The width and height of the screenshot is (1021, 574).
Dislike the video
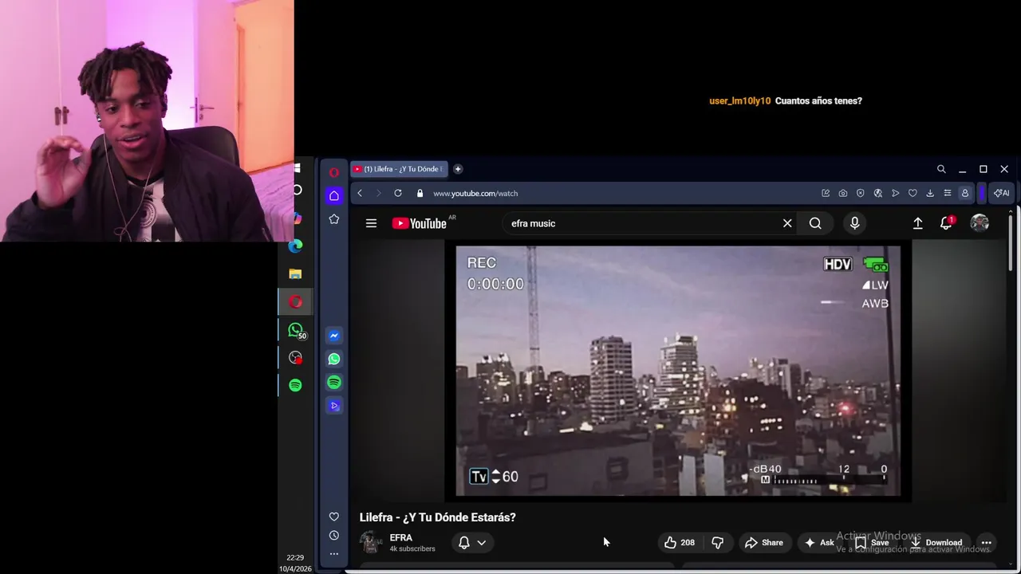click(718, 542)
